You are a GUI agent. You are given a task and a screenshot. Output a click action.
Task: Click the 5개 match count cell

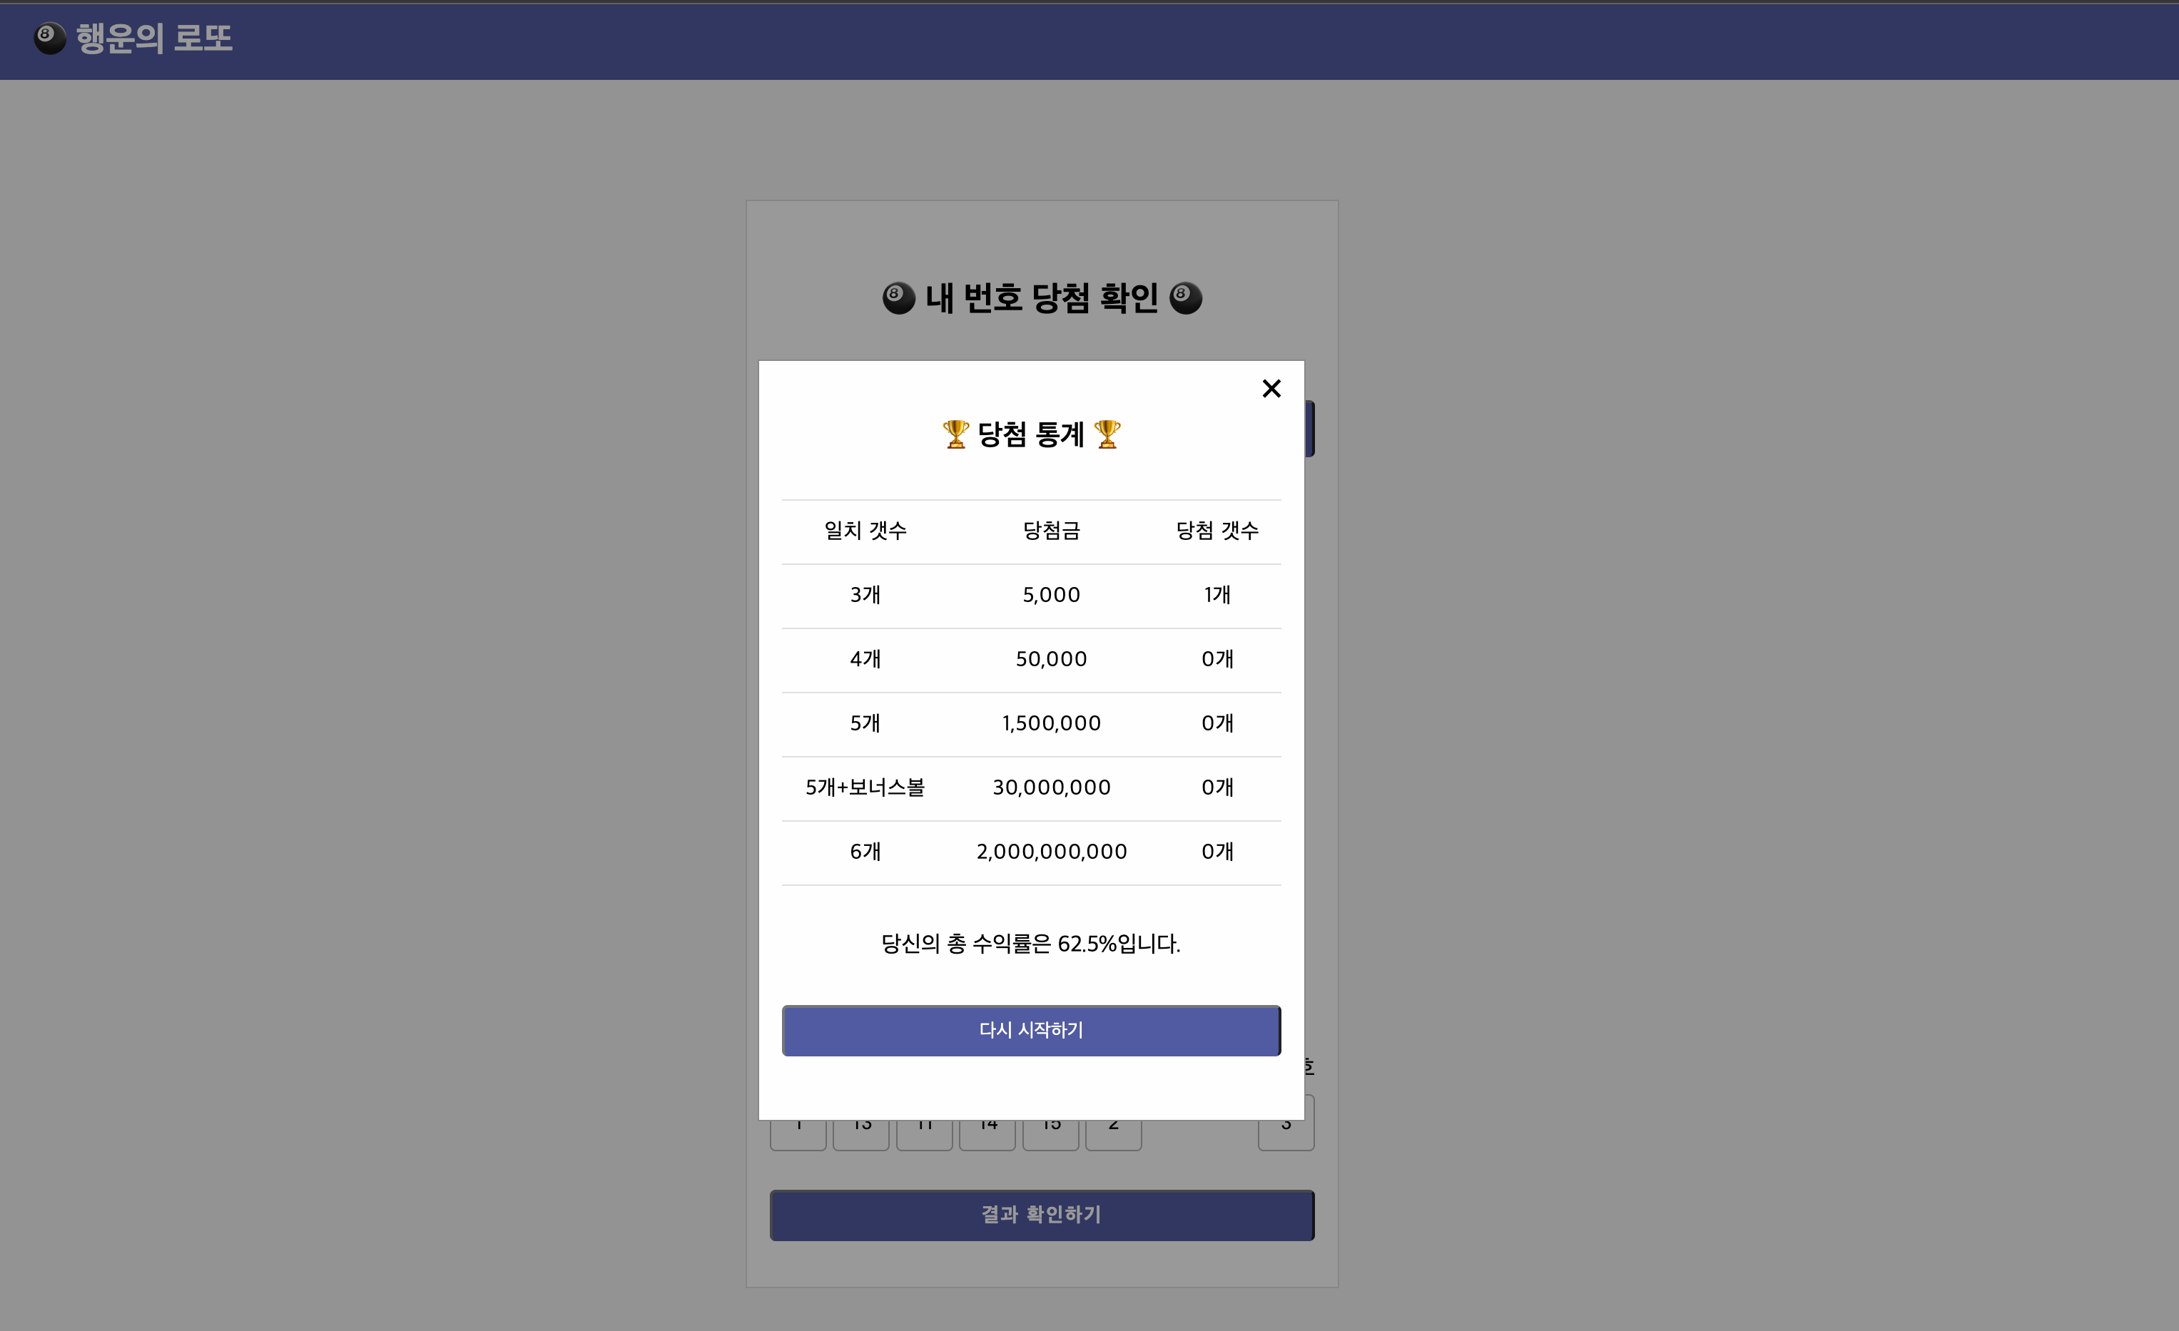865,723
